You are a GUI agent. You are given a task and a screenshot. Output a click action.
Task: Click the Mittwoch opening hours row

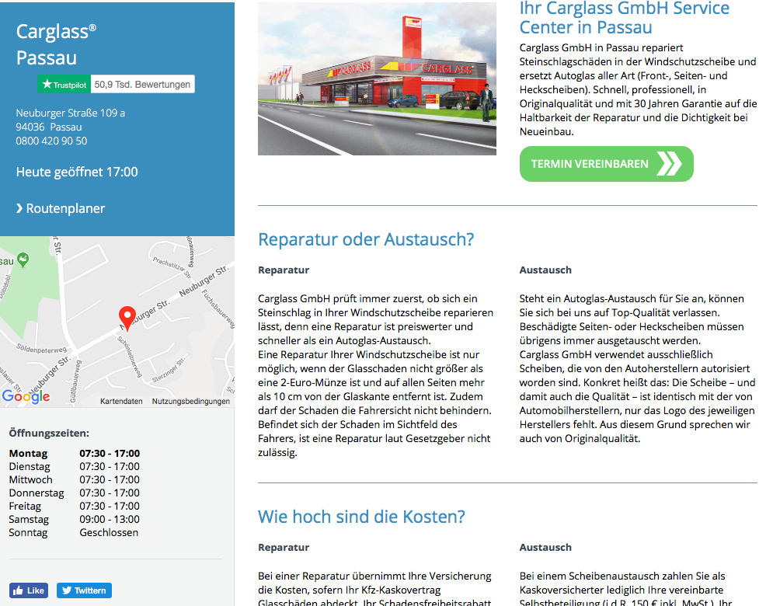75,480
